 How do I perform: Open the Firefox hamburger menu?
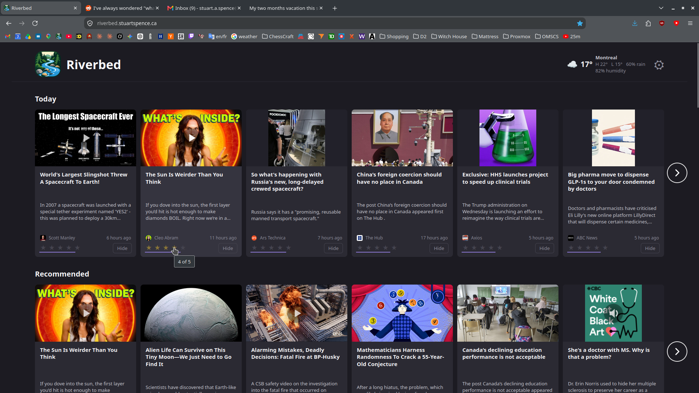click(x=690, y=23)
